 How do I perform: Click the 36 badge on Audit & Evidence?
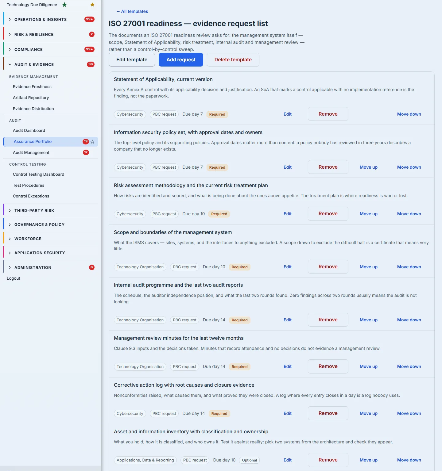91,64
